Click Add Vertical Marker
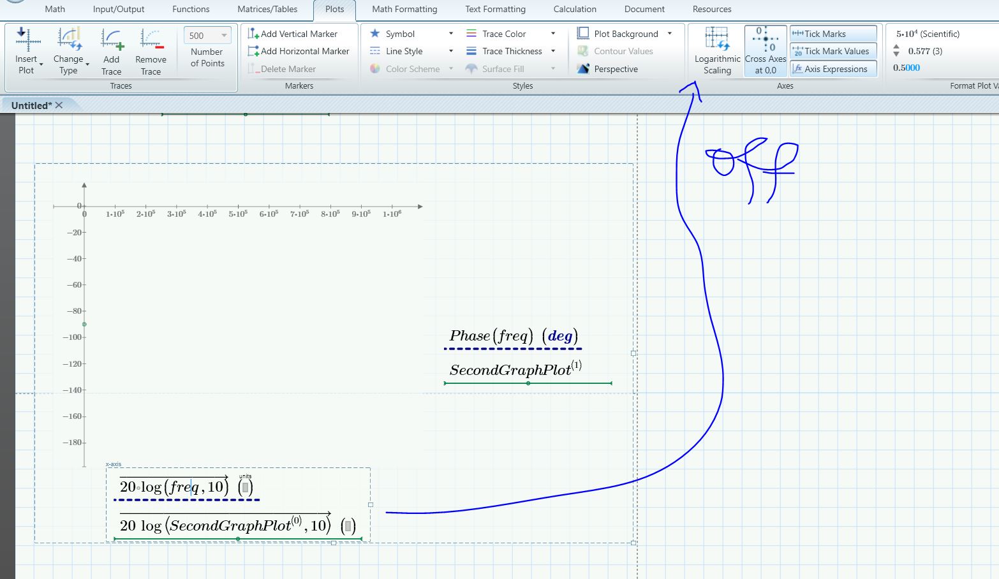999x579 pixels. click(293, 34)
